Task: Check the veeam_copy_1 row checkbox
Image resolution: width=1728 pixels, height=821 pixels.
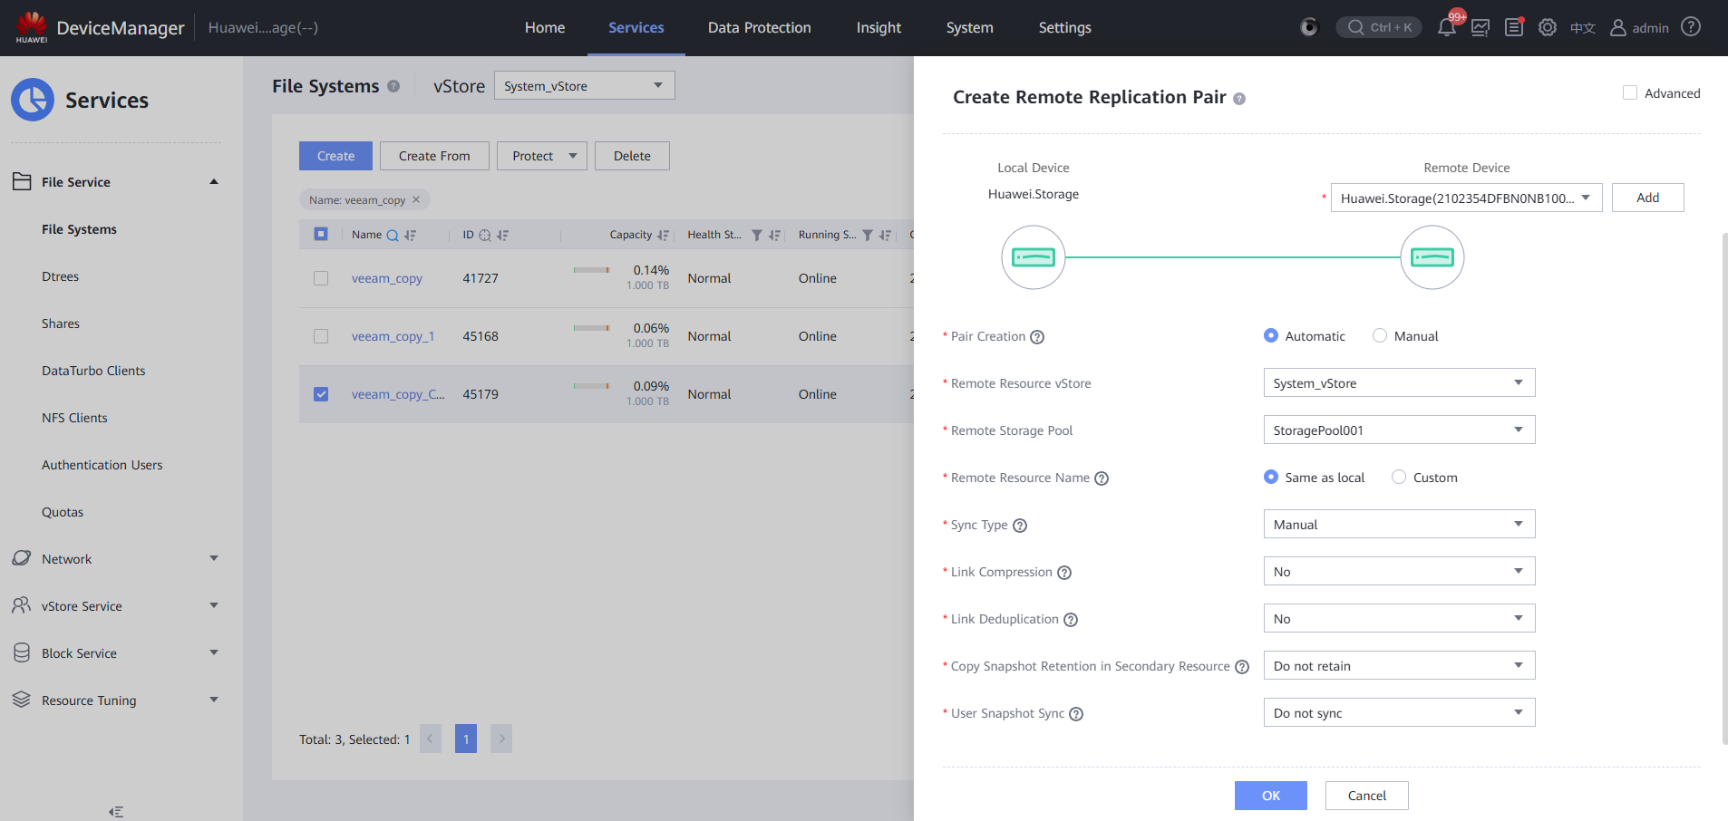Action: [x=321, y=336]
